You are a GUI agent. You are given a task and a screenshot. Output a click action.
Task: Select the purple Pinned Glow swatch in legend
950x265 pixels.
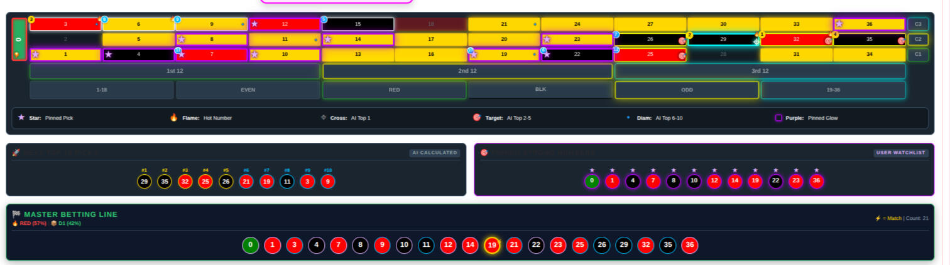778,118
